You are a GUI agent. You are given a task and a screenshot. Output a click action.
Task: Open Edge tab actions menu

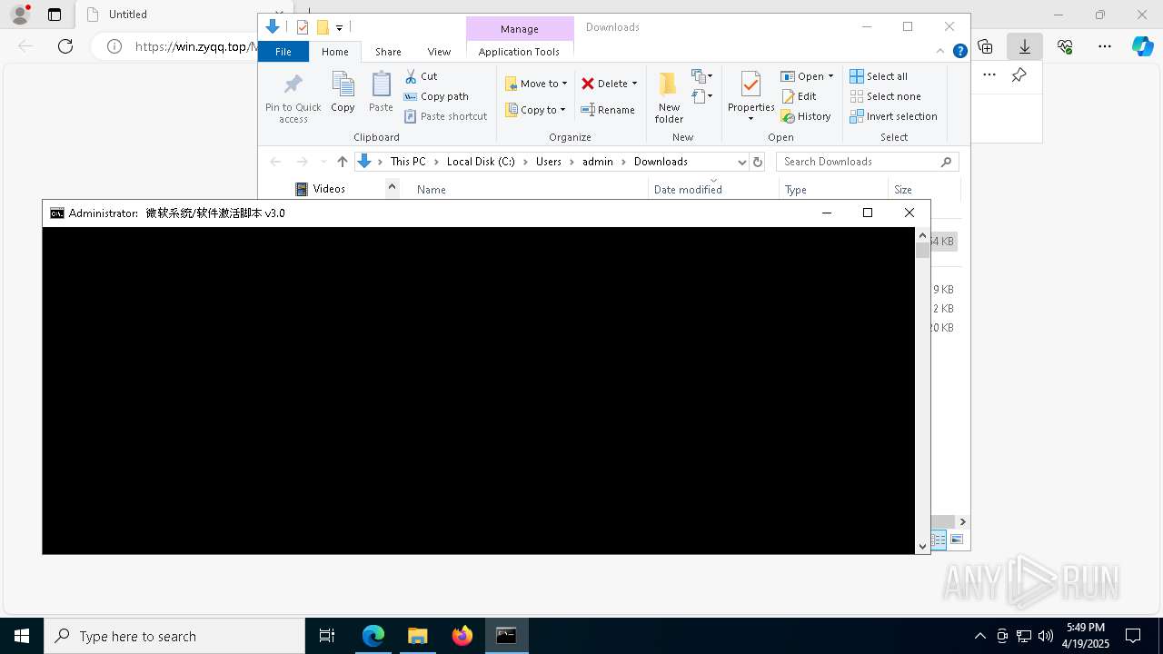point(55,15)
